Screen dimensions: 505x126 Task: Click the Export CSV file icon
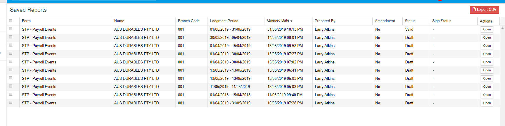[x=474, y=10]
